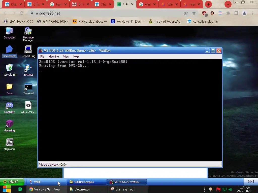
Task: Bookmark this page with the star icon
Action: [x=194, y=13]
